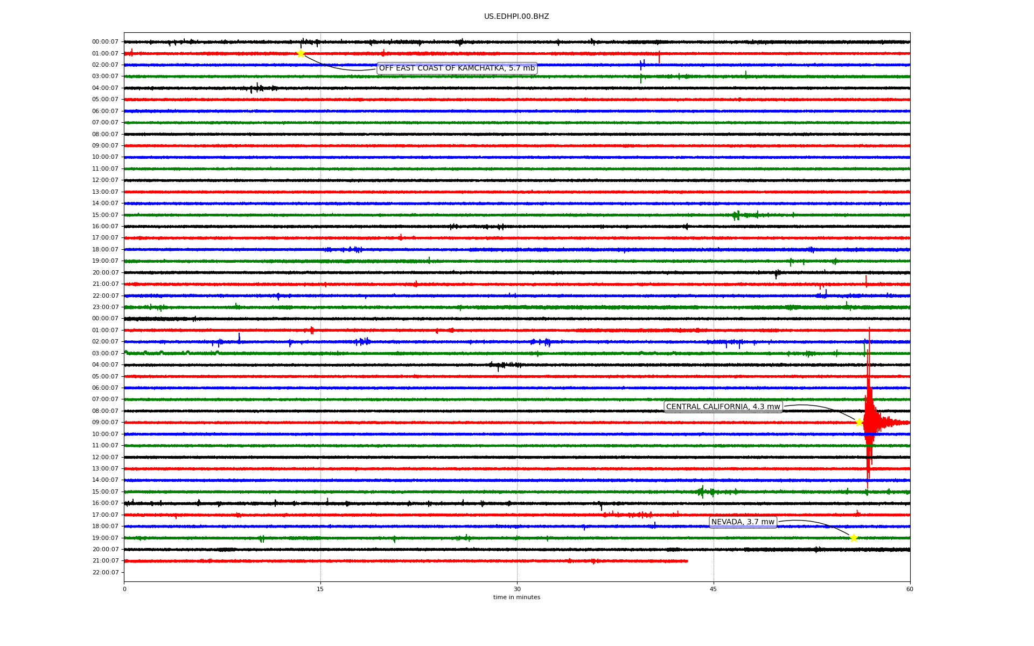1034x646 pixels.
Task: Click the yellow star for the Nevada event
Action: [x=854, y=538]
